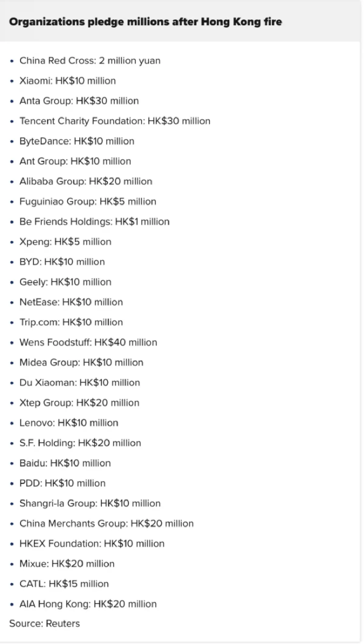Click the Alibaba Group HK$20 million entry
This screenshot has width=364, height=644.
click(x=86, y=181)
